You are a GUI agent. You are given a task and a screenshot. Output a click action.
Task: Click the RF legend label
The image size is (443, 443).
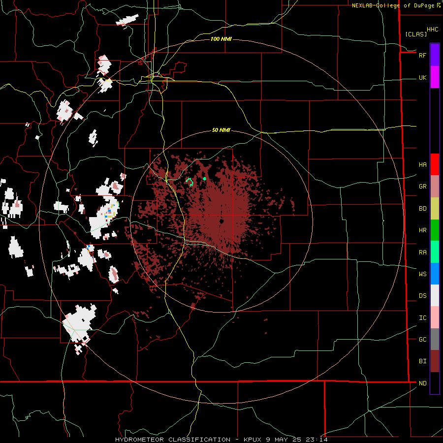(422, 55)
